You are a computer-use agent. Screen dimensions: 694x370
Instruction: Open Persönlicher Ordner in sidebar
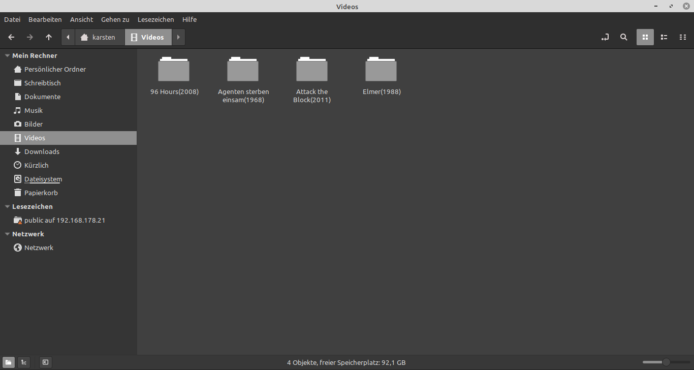coord(68,69)
